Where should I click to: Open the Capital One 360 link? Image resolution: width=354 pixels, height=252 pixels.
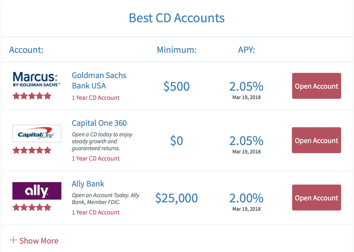point(99,123)
